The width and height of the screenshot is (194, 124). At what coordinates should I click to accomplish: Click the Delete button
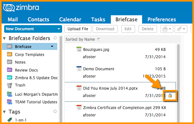tap(147, 29)
